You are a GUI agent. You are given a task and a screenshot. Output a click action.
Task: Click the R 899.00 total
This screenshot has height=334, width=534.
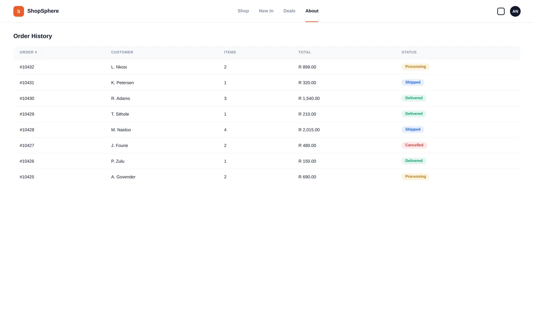tap(307, 67)
